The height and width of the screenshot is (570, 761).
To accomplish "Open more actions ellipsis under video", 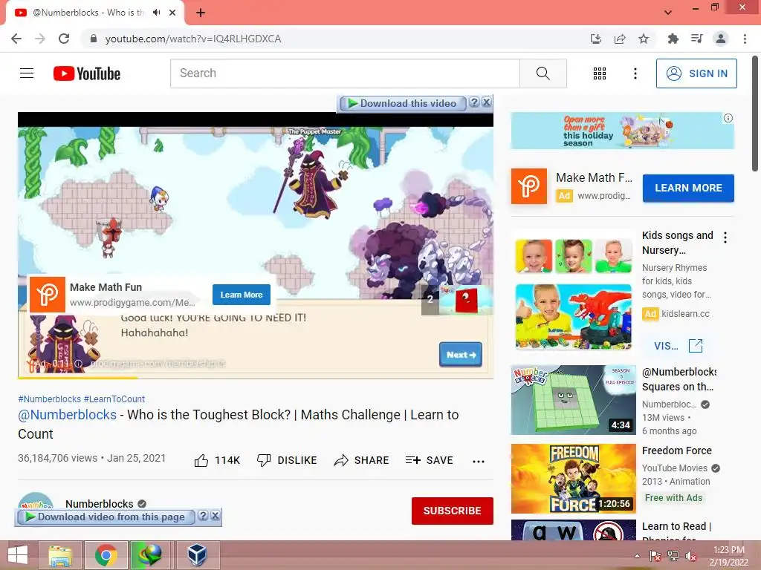I will 479,462.
